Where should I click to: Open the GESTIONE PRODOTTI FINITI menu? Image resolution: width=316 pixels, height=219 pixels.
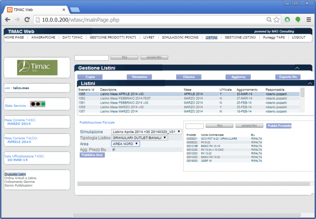point(113,37)
